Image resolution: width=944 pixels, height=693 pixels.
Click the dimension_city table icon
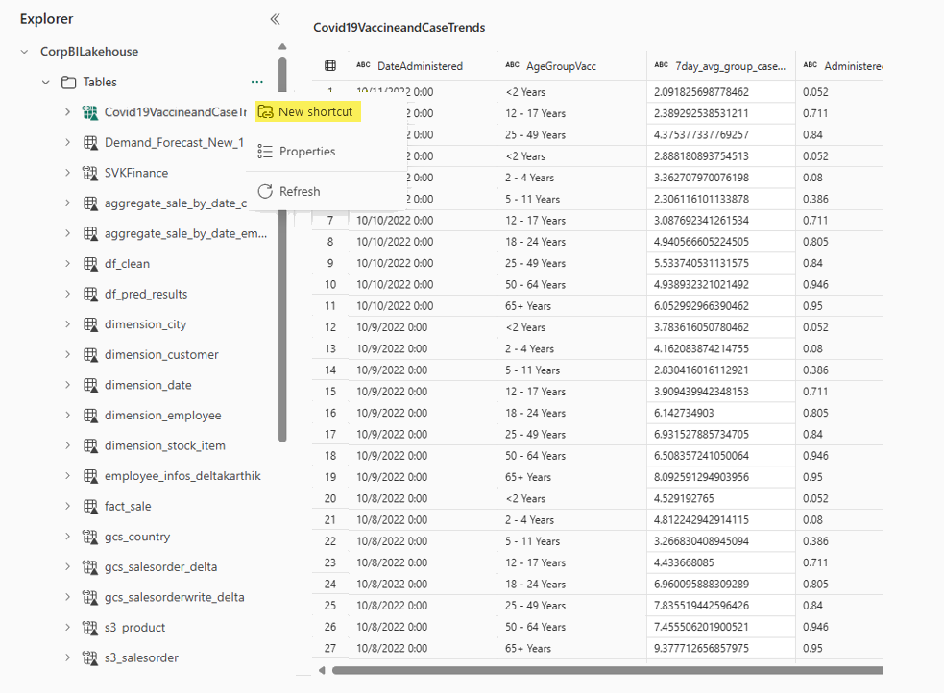(90, 324)
